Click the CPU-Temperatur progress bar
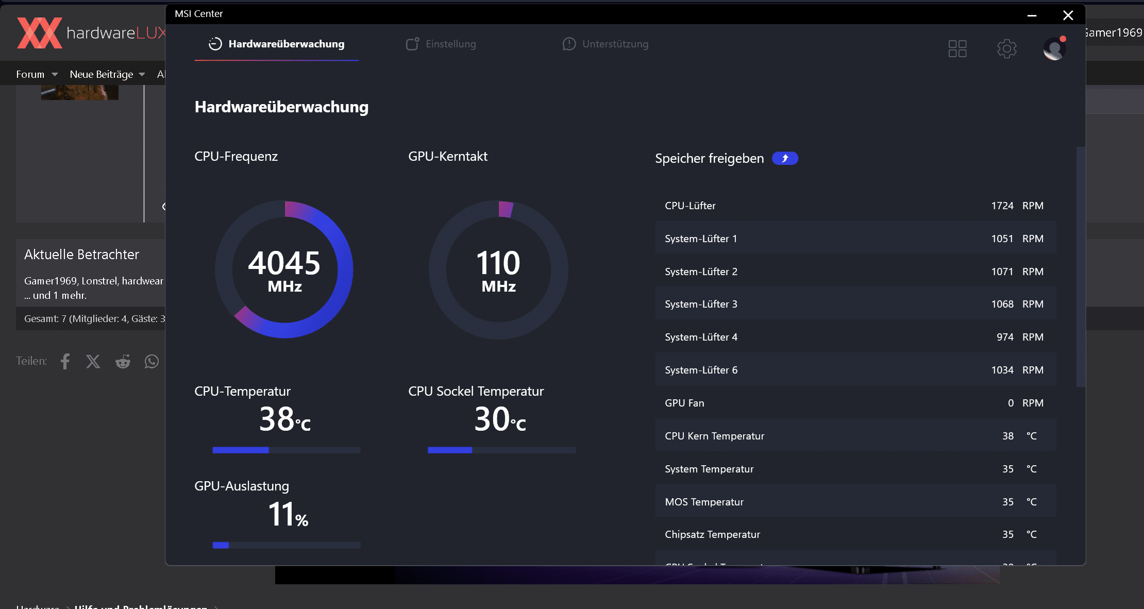This screenshot has width=1144, height=609. pos(287,450)
